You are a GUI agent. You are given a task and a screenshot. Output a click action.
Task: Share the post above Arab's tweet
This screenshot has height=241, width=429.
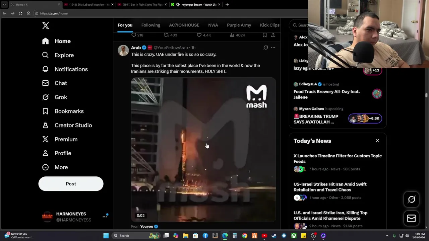[x=273, y=35]
